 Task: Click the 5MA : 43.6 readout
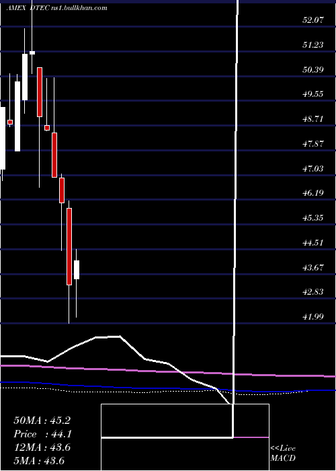(39, 461)
